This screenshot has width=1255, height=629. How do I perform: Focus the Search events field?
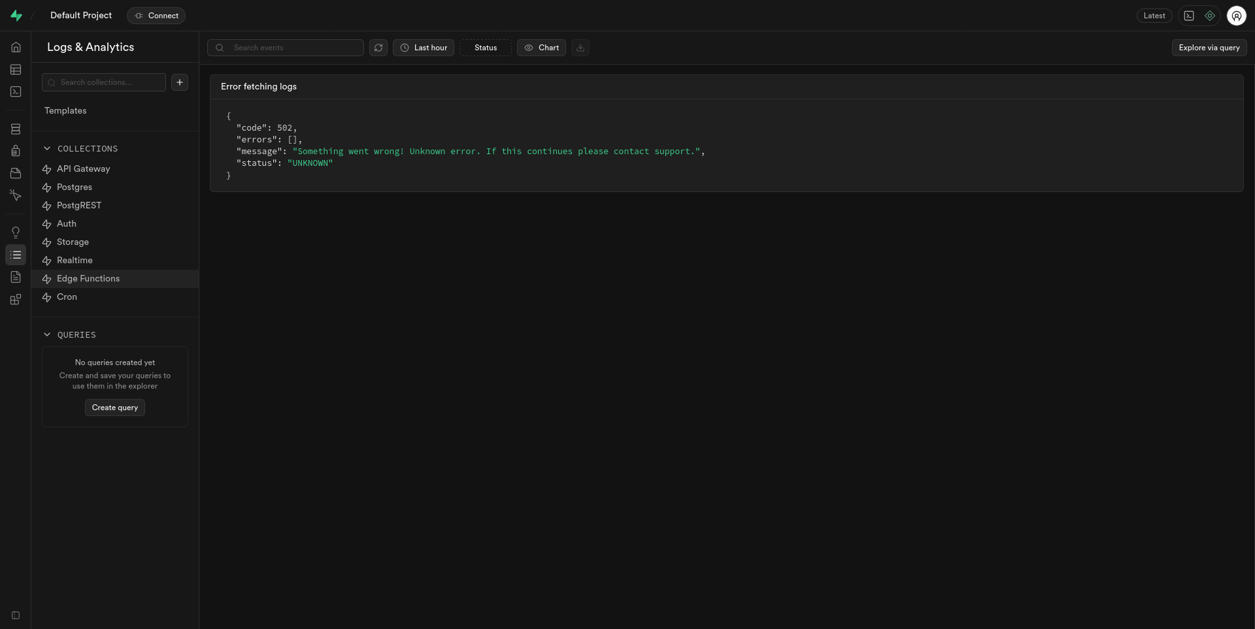pos(286,48)
